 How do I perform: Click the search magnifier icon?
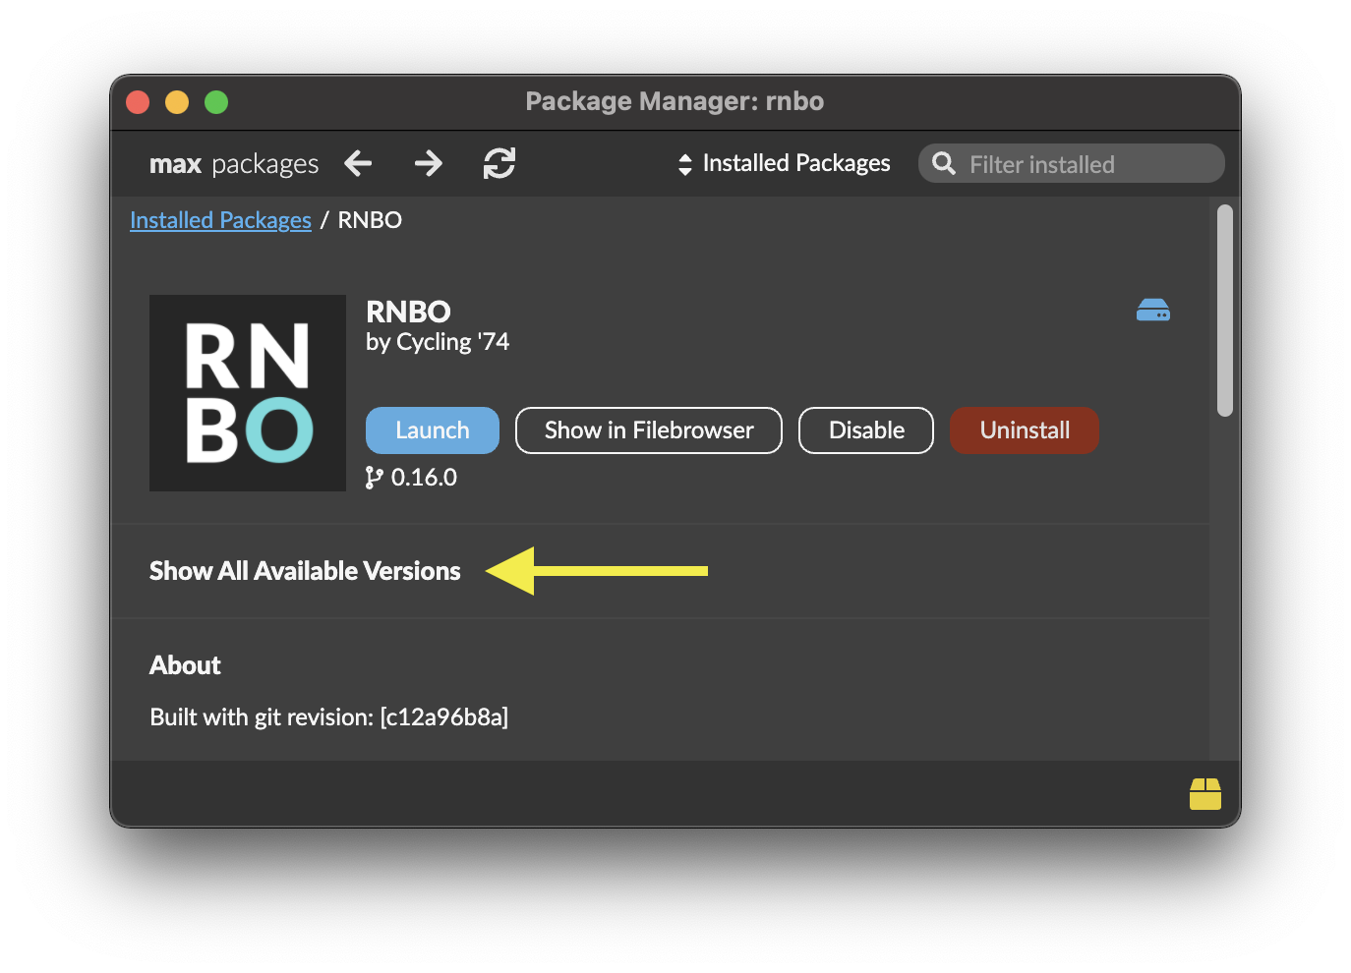943,163
